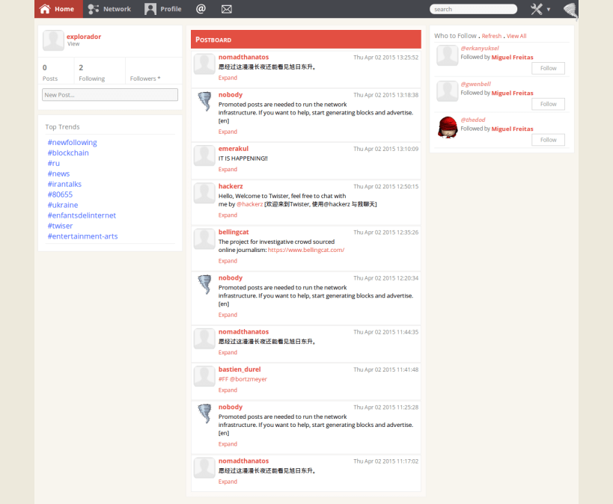Open hackerz username link
The image size is (613, 504).
231,186
